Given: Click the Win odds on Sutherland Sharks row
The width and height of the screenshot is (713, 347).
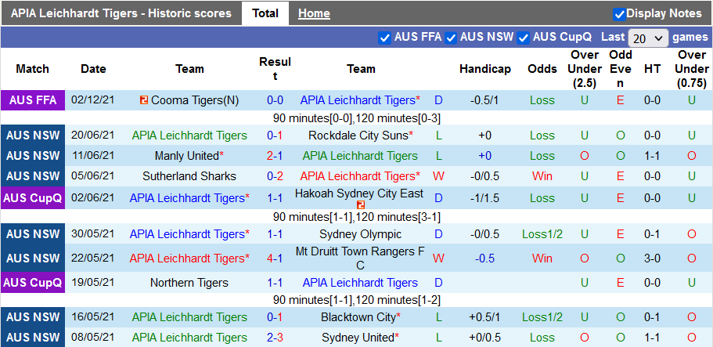Looking at the screenshot, I should pyautogui.click(x=542, y=175).
